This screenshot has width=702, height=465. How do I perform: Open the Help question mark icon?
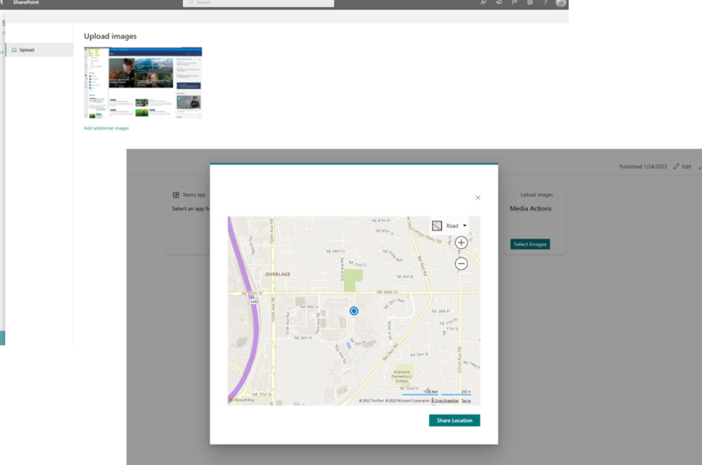pos(545,3)
